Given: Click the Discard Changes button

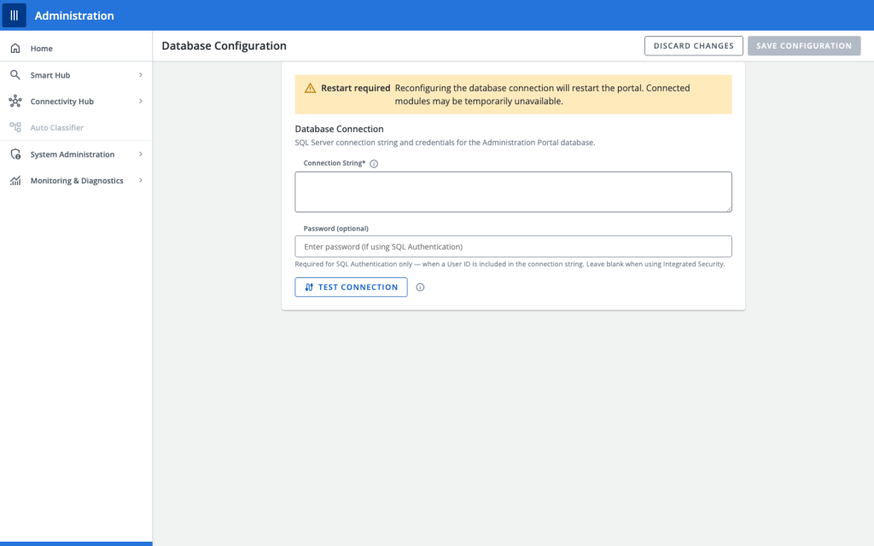Looking at the screenshot, I should click(693, 46).
